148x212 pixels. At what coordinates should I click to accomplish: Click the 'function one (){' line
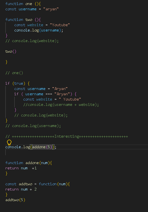23,4
